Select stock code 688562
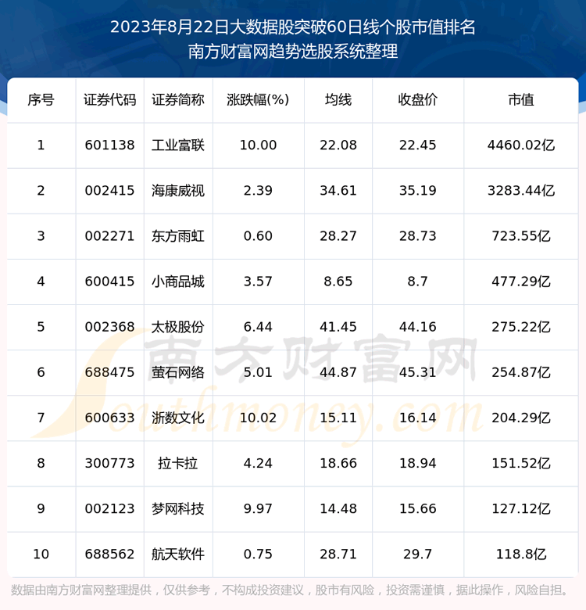Viewport: 586px width, 610px height. pos(109,554)
